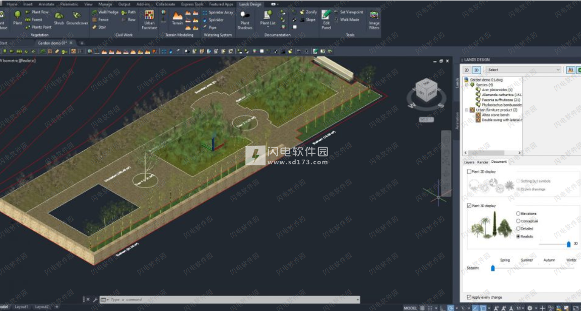Switch panel to 2D mode
The height and width of the screenshot is (311, 581).
pos(467,70)
